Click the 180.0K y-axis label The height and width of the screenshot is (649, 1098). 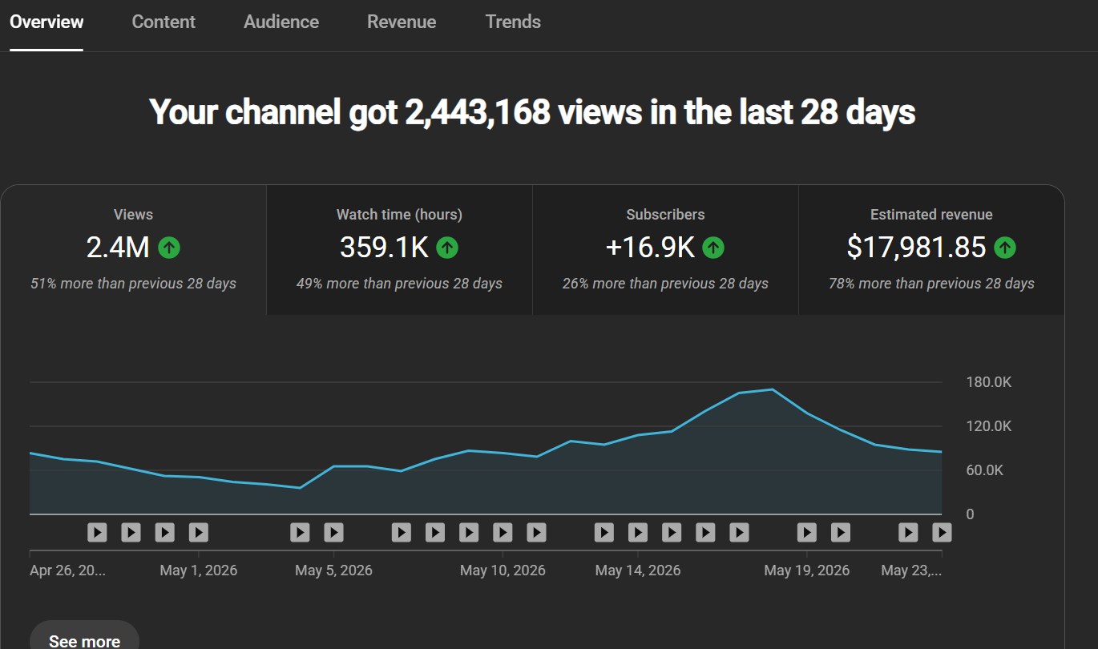989,382
